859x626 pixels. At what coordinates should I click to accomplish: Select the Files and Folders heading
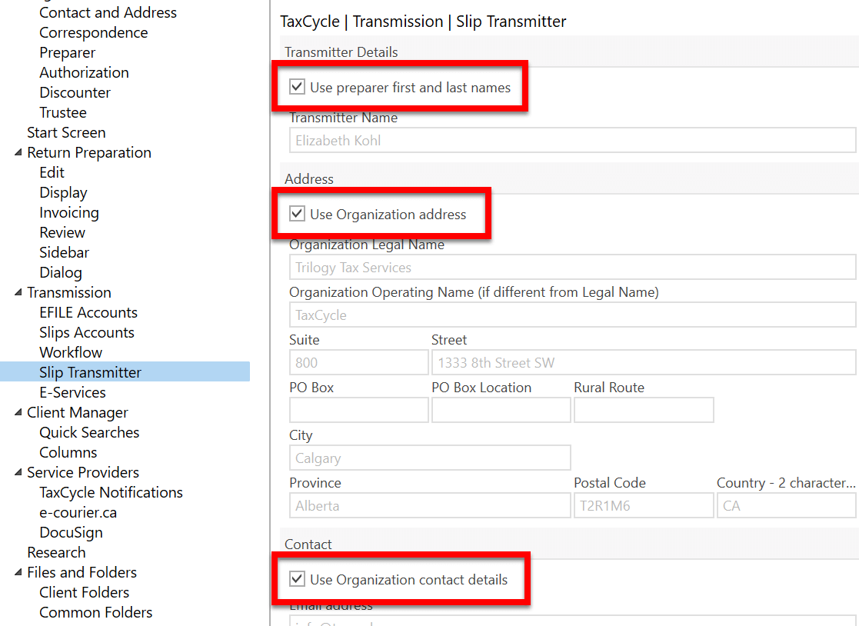82,572
